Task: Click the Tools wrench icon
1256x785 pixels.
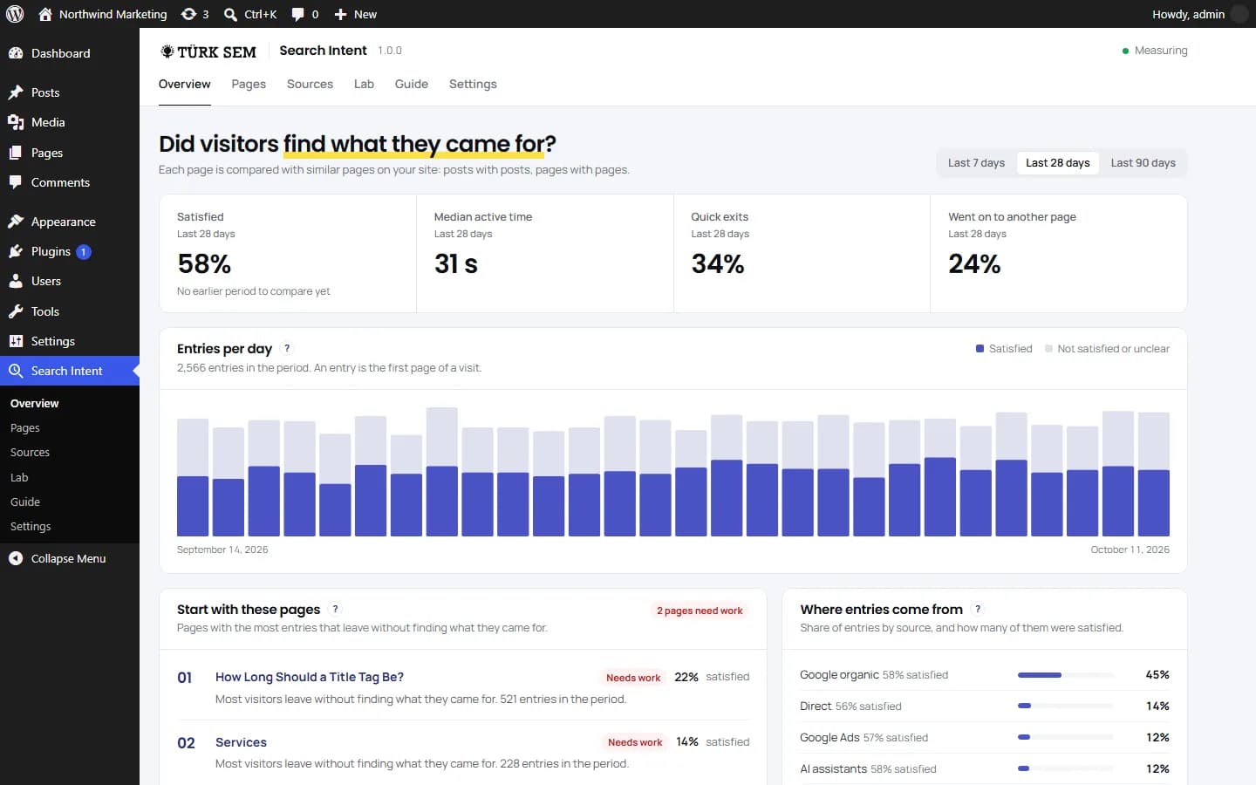Action: click(16, 311)
